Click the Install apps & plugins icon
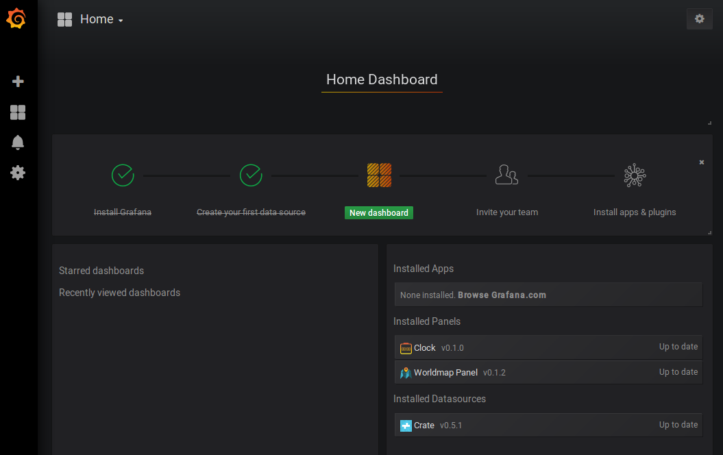The height and width of the screenshot is (455, 723). (635, 175)
